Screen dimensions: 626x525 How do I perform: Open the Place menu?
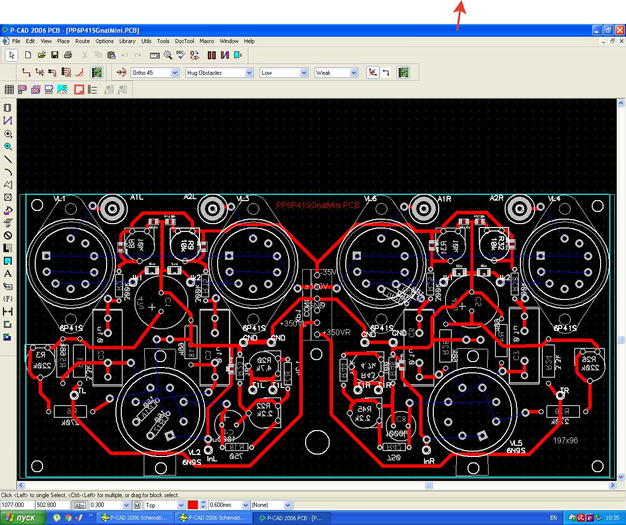tap(63, 41)
